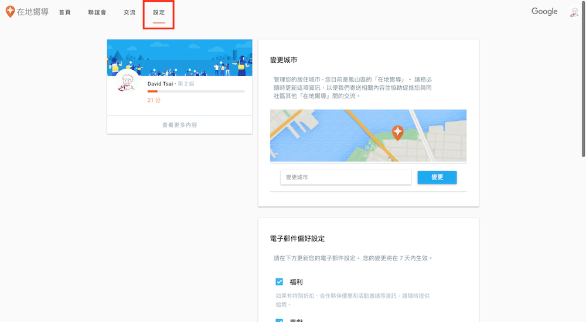Click the orange 21 分 points label
Viewport: 586px width, 322px height.
[154, 100]
